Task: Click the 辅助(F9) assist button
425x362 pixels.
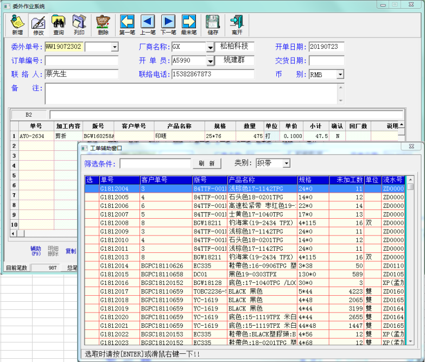Action: point(36,251)
